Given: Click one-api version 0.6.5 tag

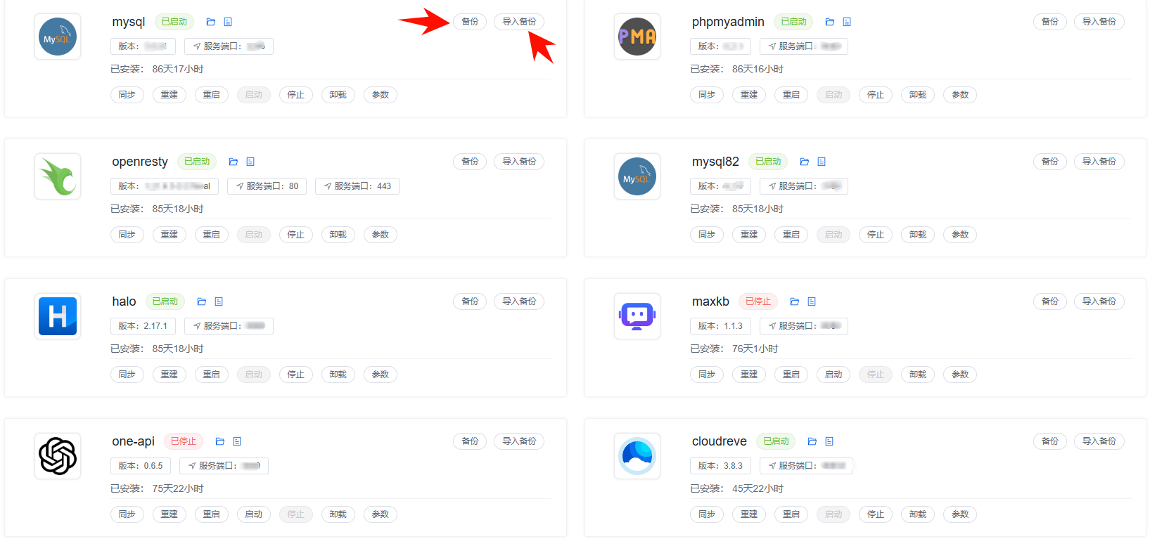Looking at the screenshot, I should (x=141, y=466).
